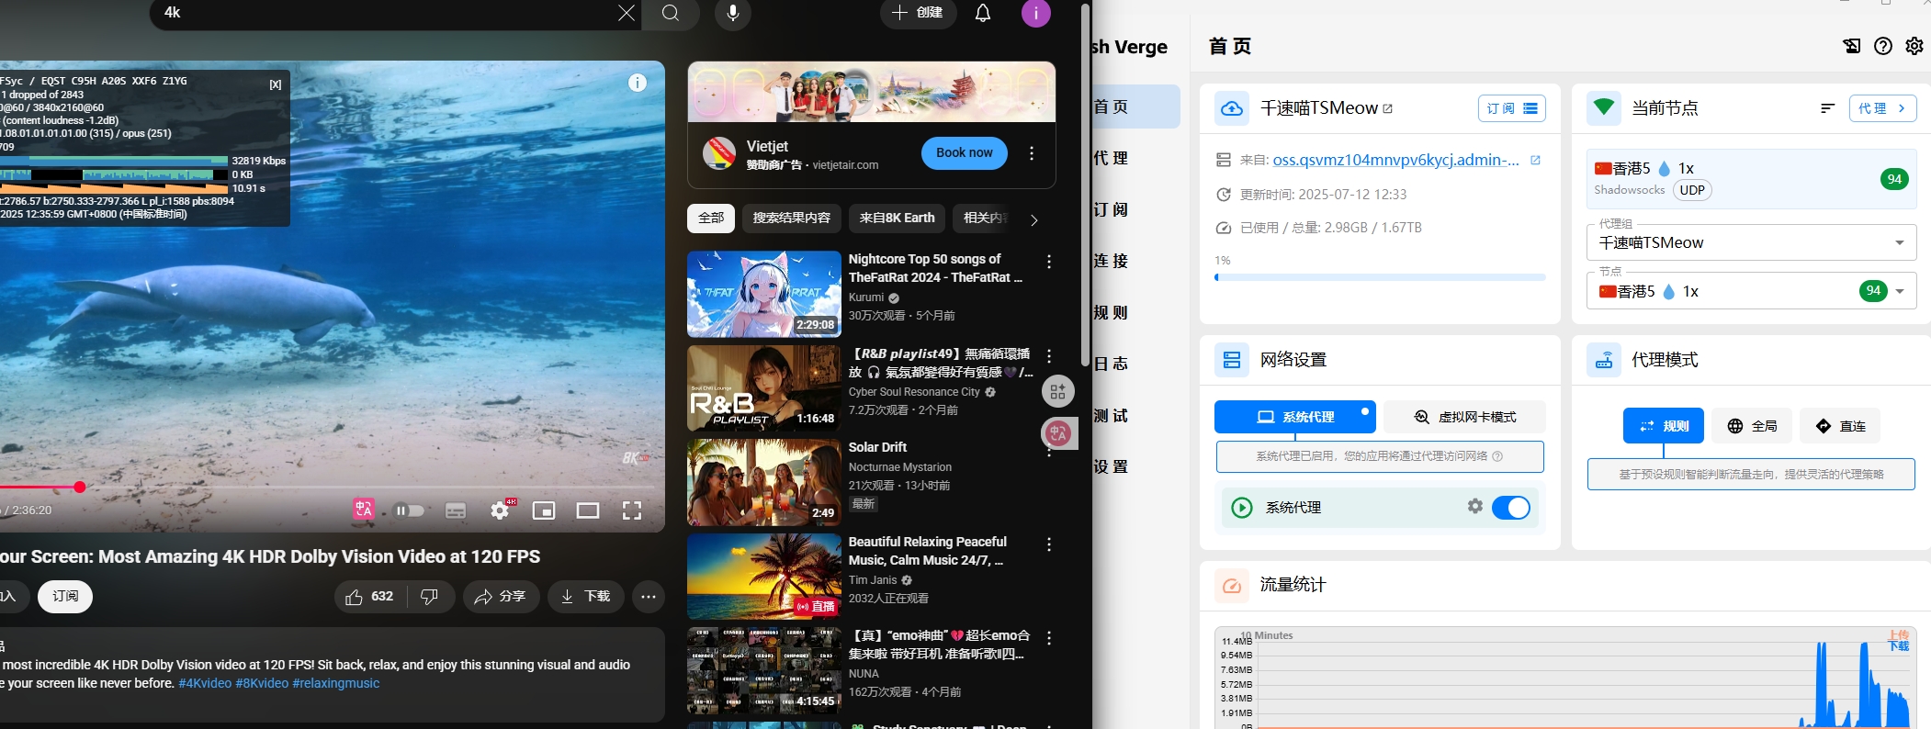The width and height of the screenshot is (1931, 729).
Task: Select the 搜索结果内容 filter chip
Action: tap(792, 219)
